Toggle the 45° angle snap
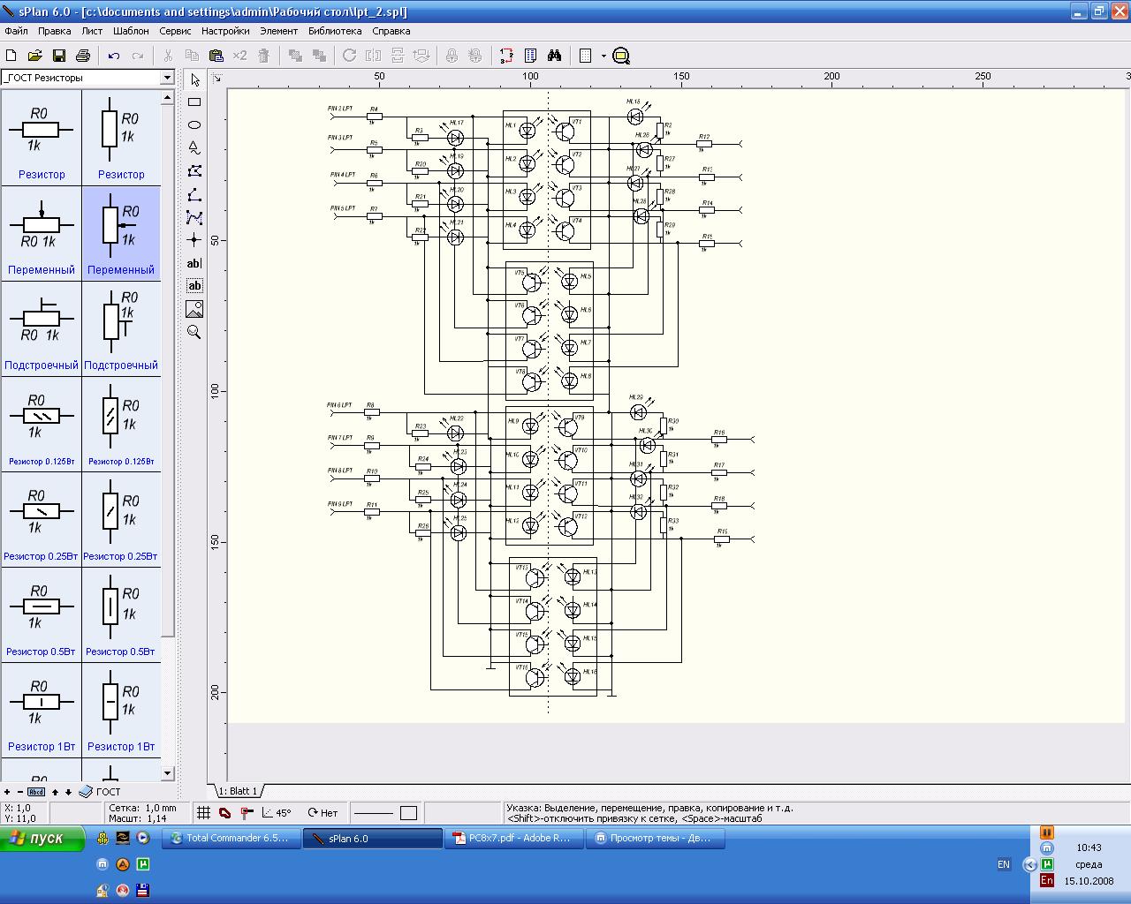 276,813
